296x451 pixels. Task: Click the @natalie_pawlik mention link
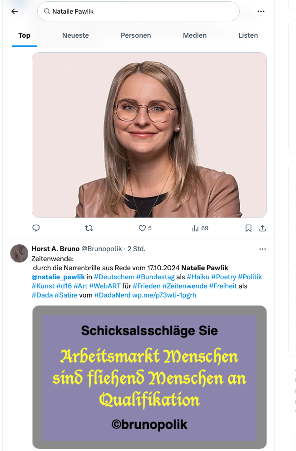[x=59, y=277]
